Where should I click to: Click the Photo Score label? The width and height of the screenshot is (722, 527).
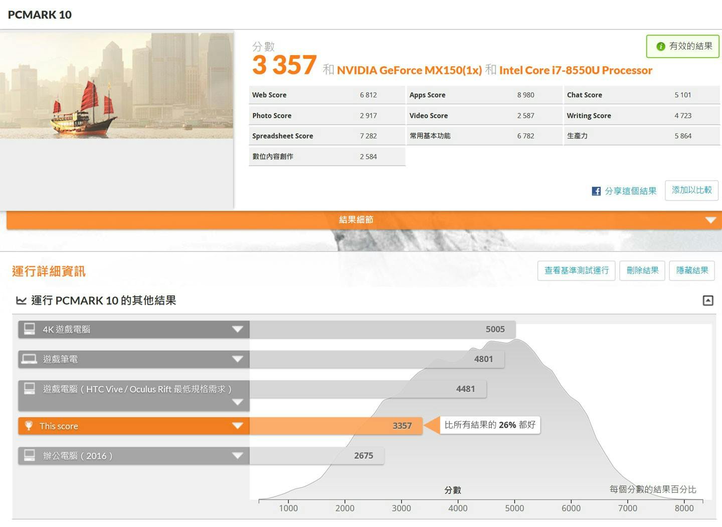[272, 115]
